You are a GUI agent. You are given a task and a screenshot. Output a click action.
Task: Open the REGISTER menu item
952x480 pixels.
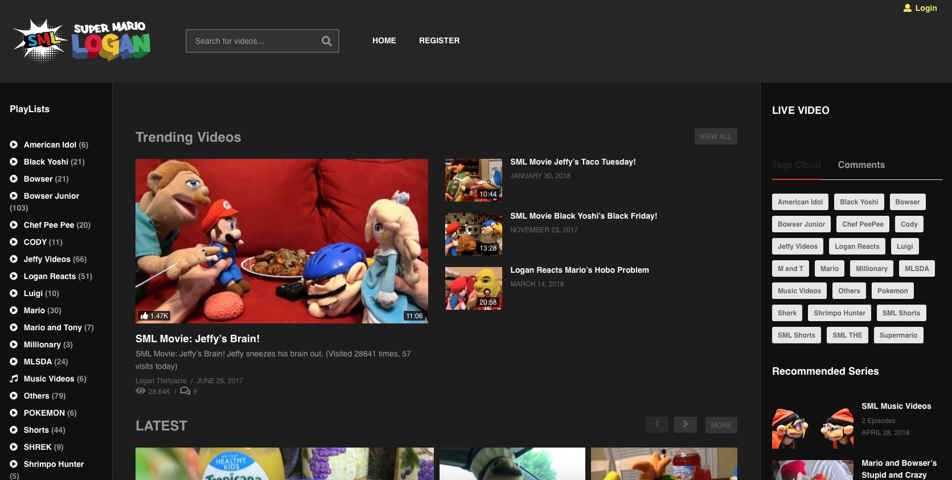pyautogui.click(x=440, y=40)
